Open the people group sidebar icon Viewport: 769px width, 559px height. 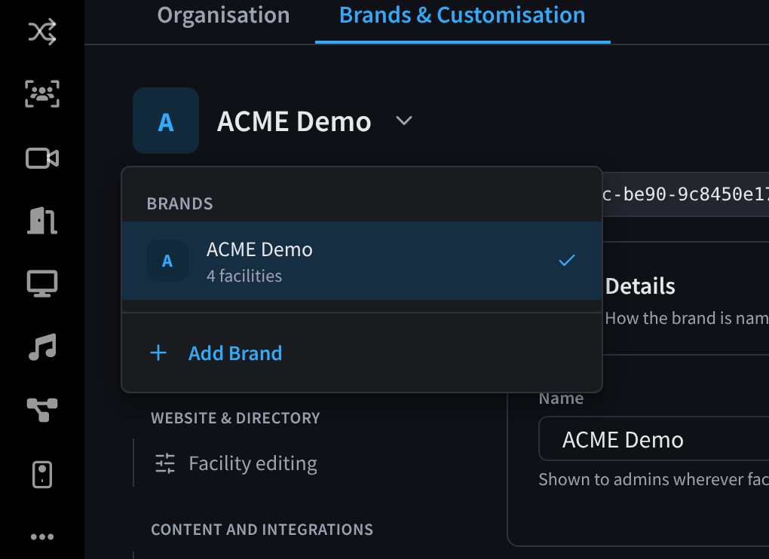[42, 93]
